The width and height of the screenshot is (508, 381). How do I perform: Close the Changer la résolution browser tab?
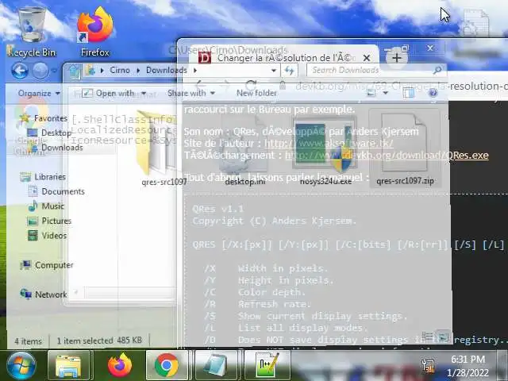click(367, 58)
